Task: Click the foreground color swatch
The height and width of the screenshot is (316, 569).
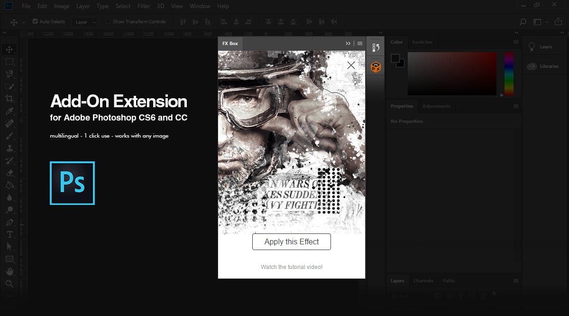Action: pyautogui.click(x=395, y=58)
